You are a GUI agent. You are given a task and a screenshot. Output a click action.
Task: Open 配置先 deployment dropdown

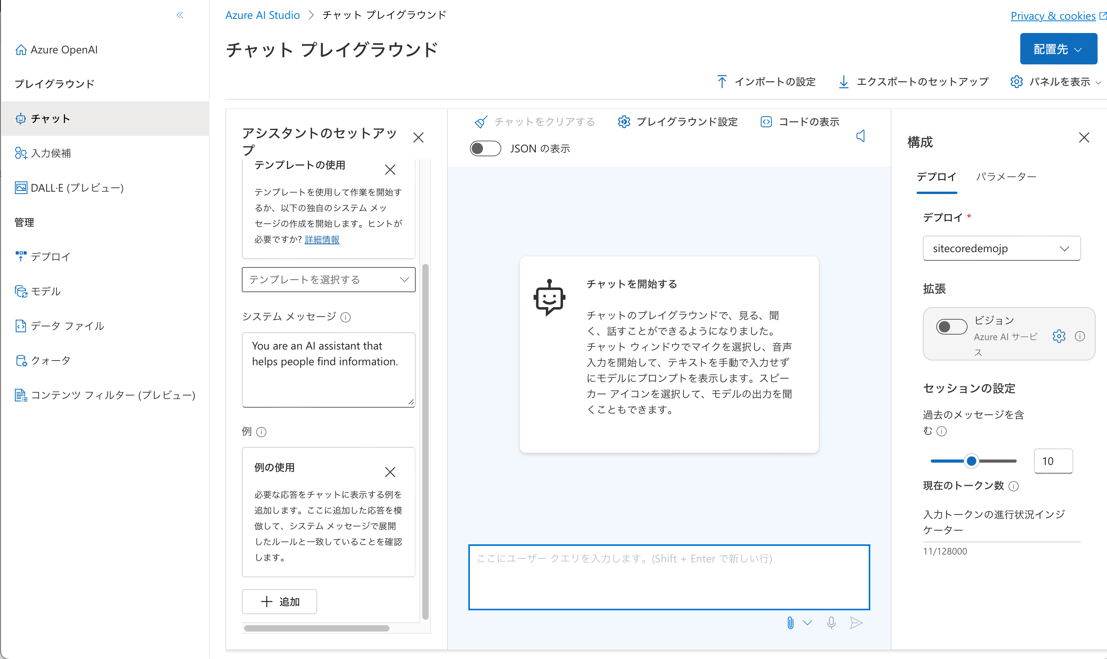tap(1058, 49)
